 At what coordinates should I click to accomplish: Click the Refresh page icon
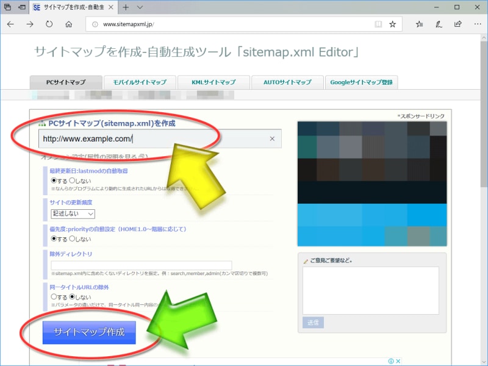[49, 24]
